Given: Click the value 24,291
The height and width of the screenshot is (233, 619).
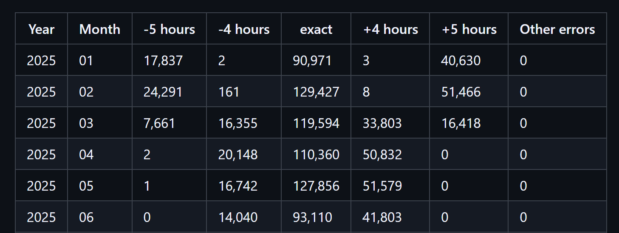Looking at the screenshot, I should [x=163, y=92].
